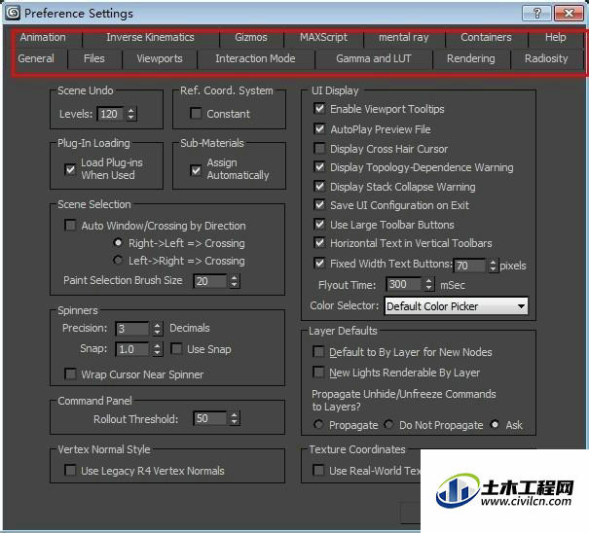This screenshot has width=589, height=533.
Task: Toggle Enable Viewport Tooltips checkbox
Action: (319, 109)
